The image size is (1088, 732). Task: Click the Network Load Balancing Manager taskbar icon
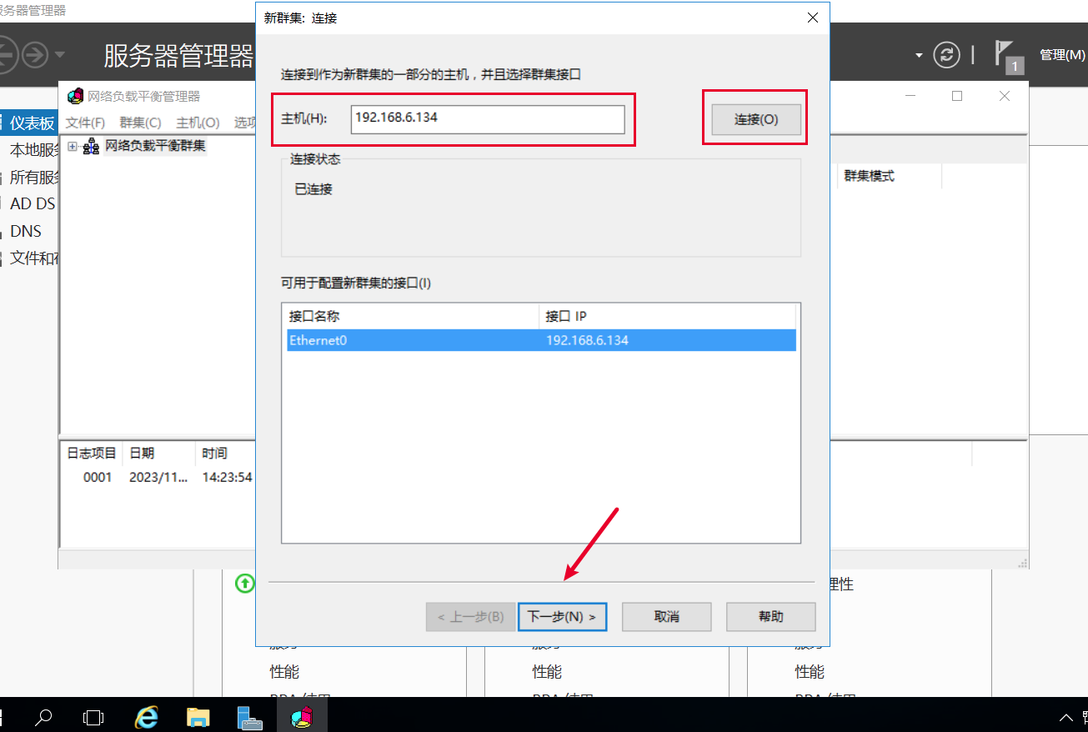(301, 716)
